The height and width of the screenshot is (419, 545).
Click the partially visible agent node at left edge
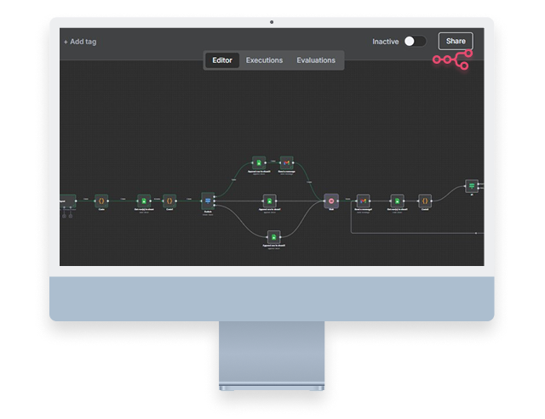tap(64, 201)
